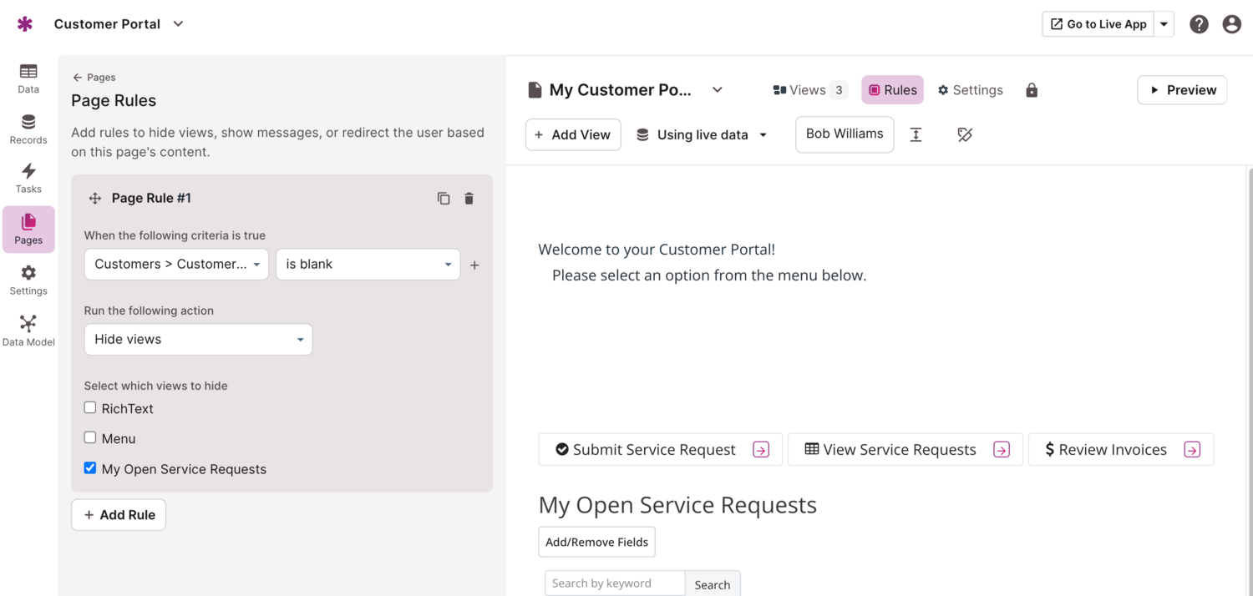Click the Add Rule button
This screenshot has height=596, width=1253.
119,515
